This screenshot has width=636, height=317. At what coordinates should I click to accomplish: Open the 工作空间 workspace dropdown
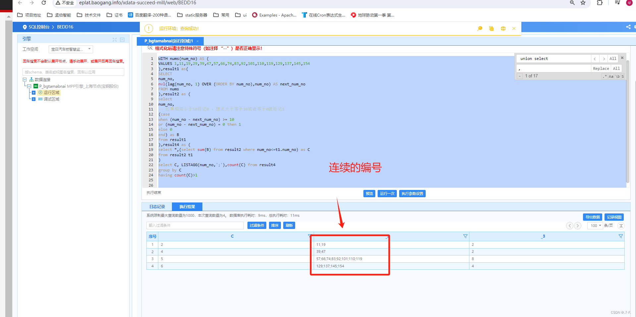71,49
